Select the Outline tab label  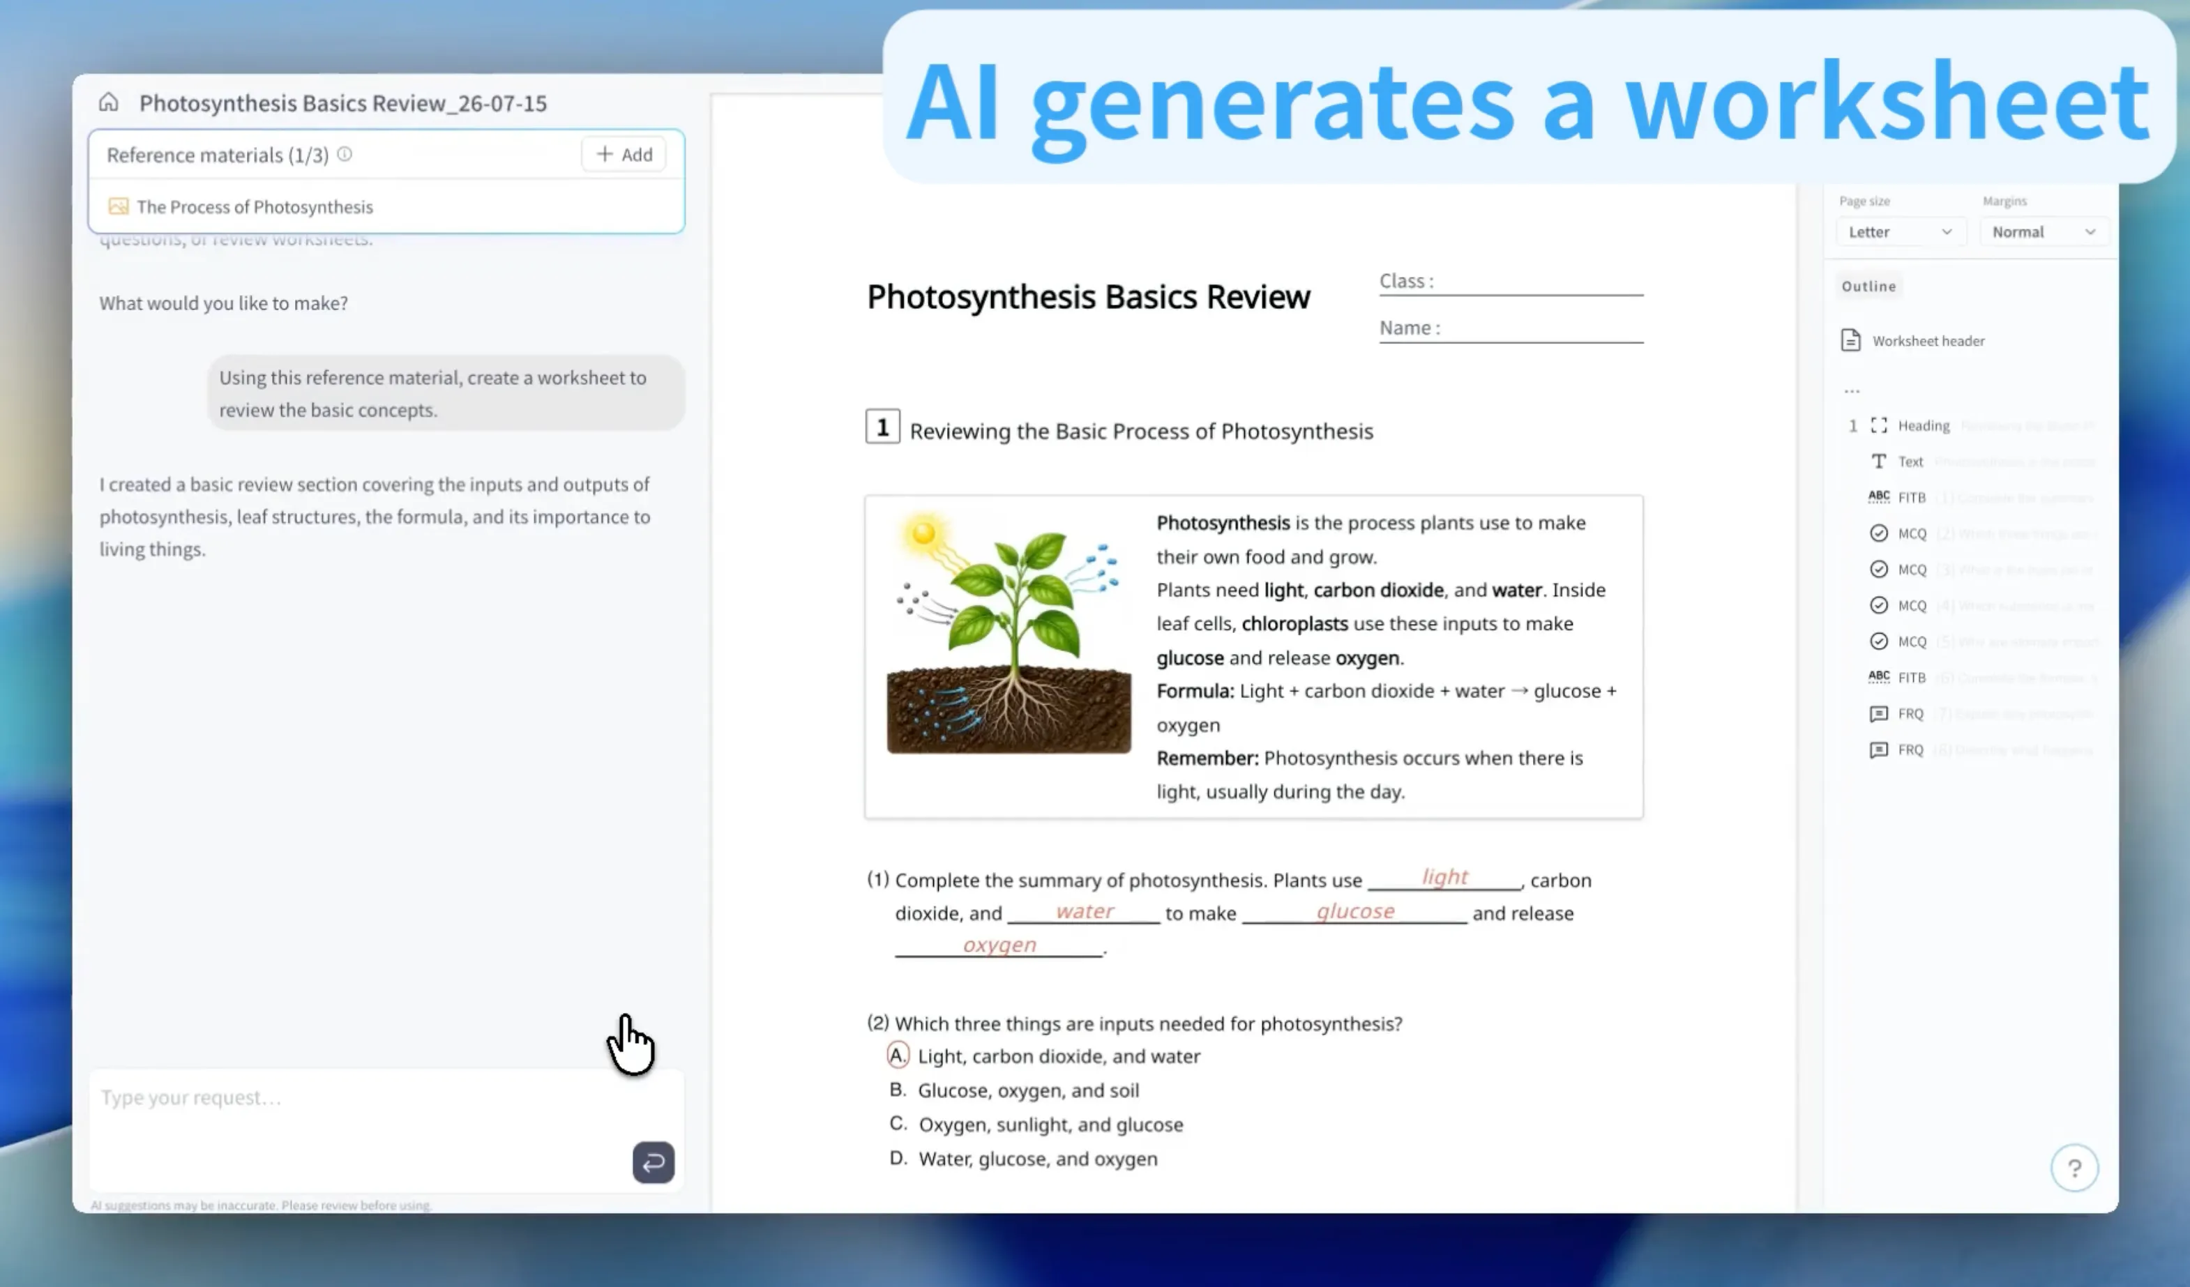click(x=1868, y=286)
